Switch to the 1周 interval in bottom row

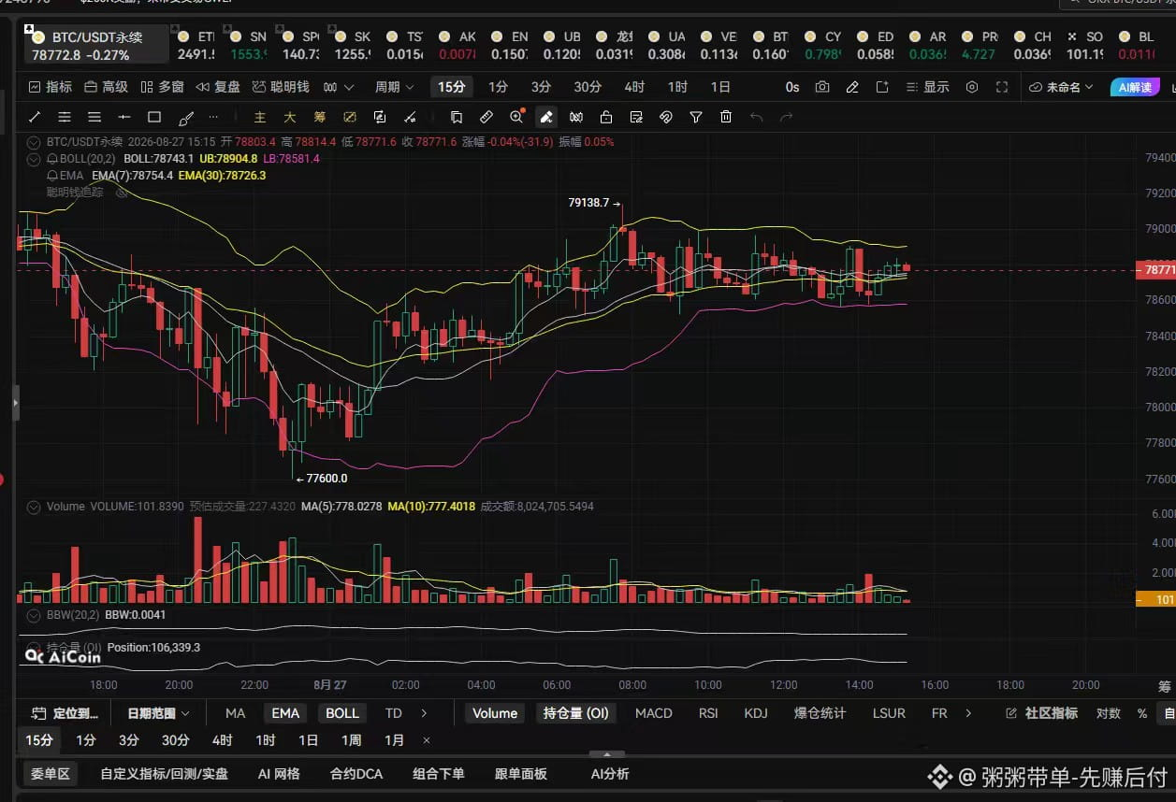coord(351,740)
